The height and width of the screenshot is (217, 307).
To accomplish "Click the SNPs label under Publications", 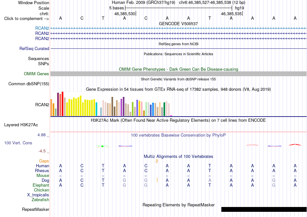I will click(x=44, y=64).
